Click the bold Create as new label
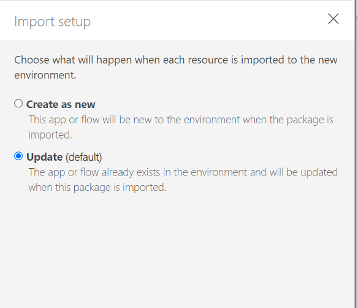 click(61, 104)
